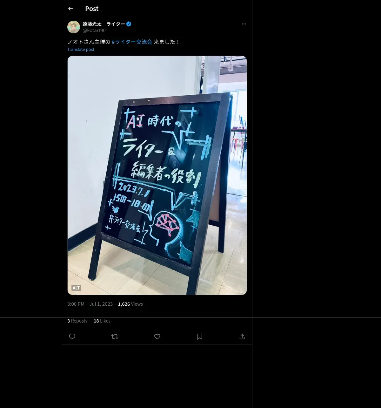
Task: Open the chalkboard sign photo
Action: click(x=157, y=175)
